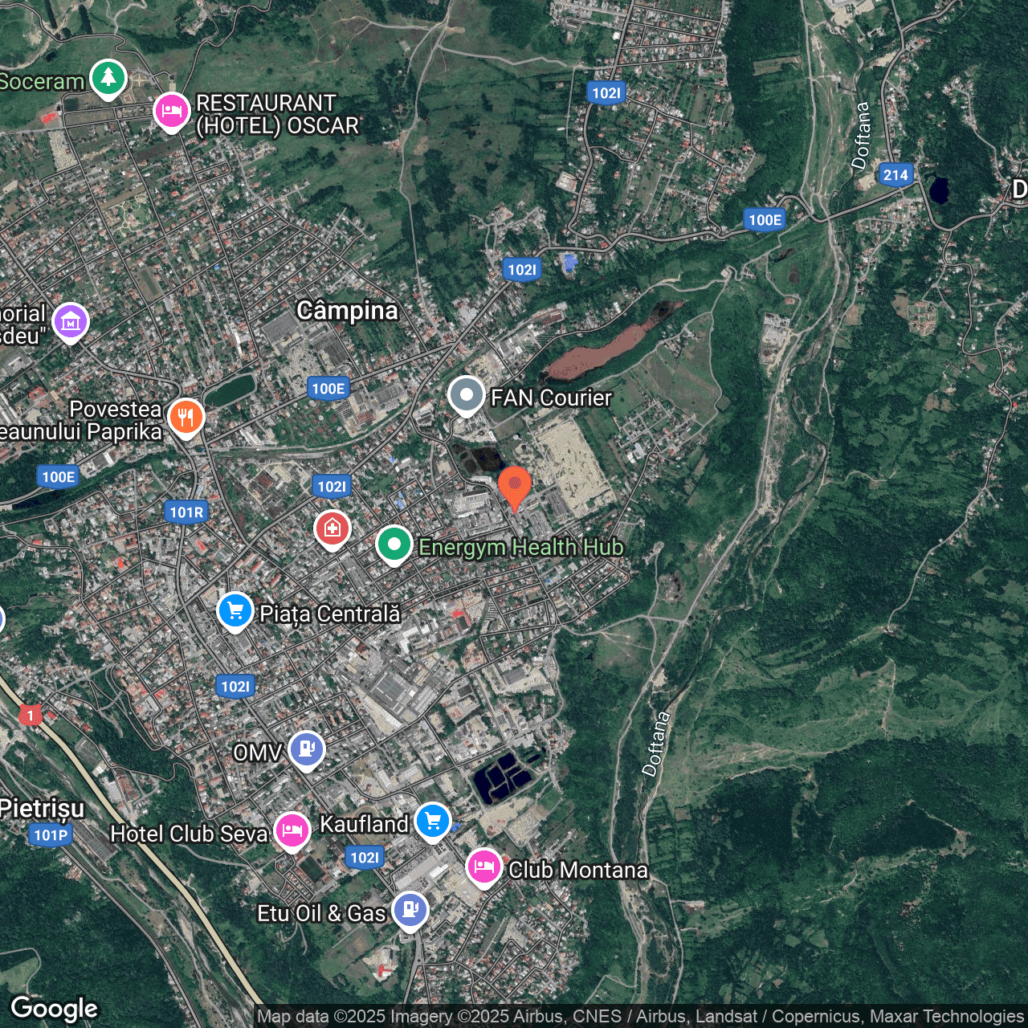Open the FAN Courier location pin
The height and width of the screenshot is (1028, 1028).
466,396
